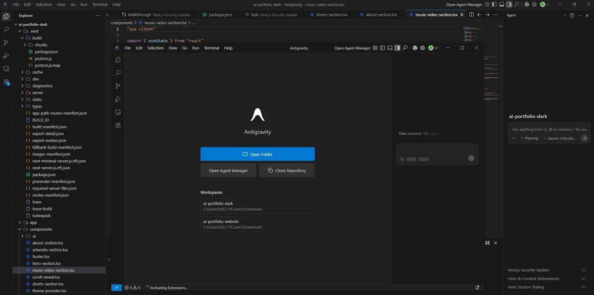The image size is (594, 295).
Task: Open ai-portfolio-dark workspace entry
Action: 257,206
